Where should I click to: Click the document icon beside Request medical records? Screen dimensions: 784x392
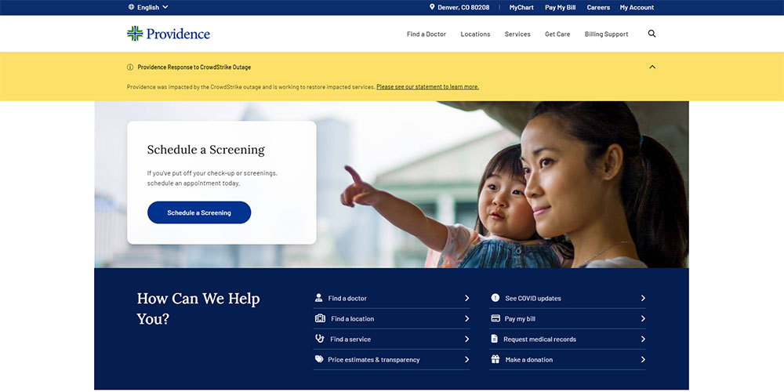pos(495,339)
